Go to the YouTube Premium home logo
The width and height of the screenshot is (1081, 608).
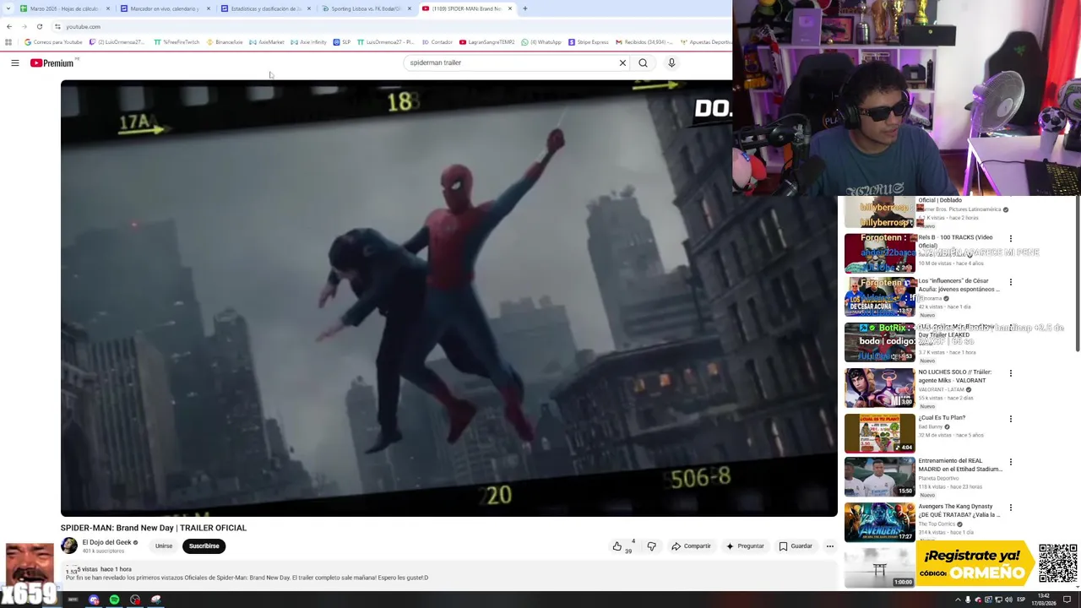click(x=52, y=63)
